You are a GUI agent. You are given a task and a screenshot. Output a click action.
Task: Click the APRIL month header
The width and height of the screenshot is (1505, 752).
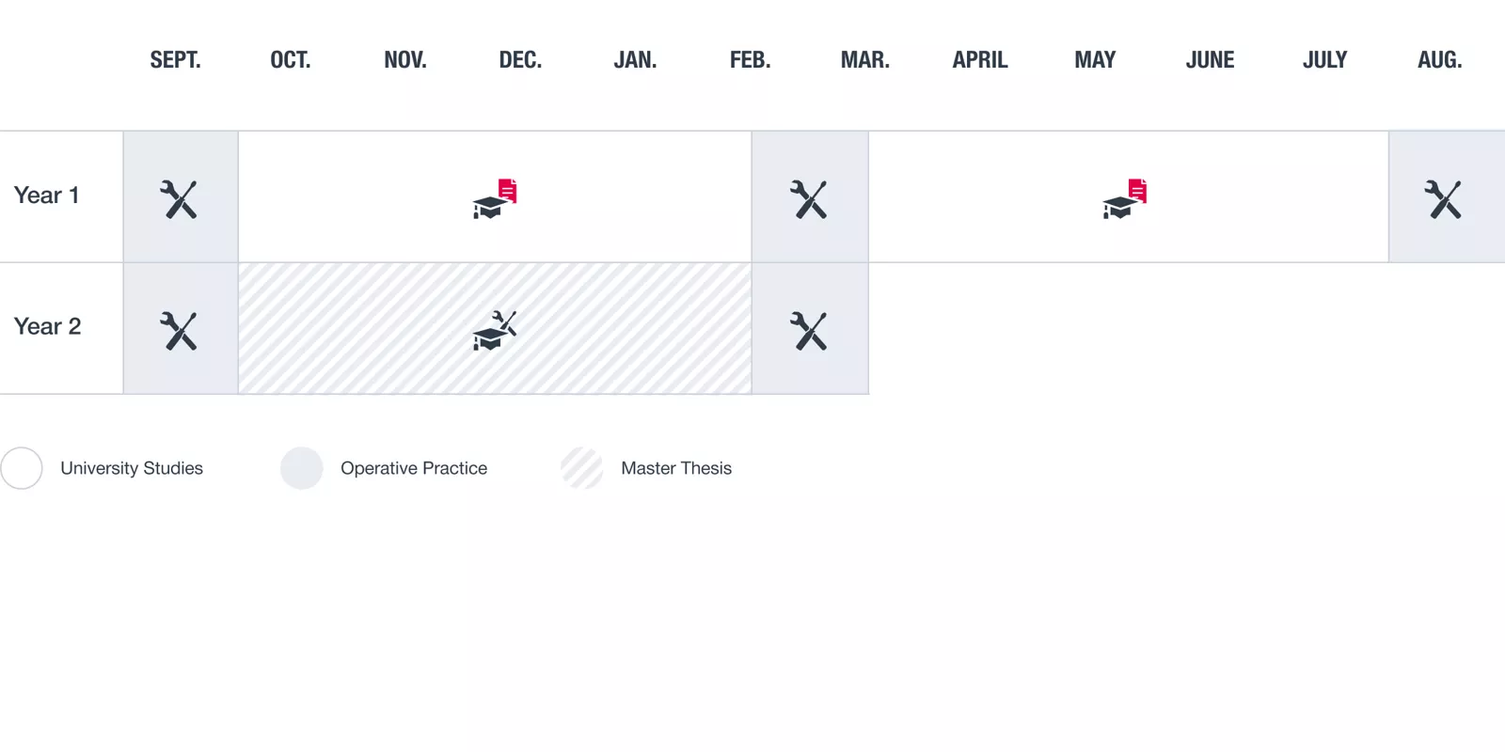point(980,60)
